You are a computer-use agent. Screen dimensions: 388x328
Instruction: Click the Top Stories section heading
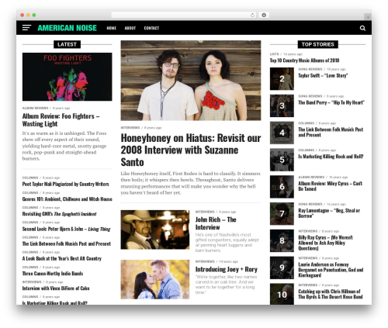tap(318, 44)
